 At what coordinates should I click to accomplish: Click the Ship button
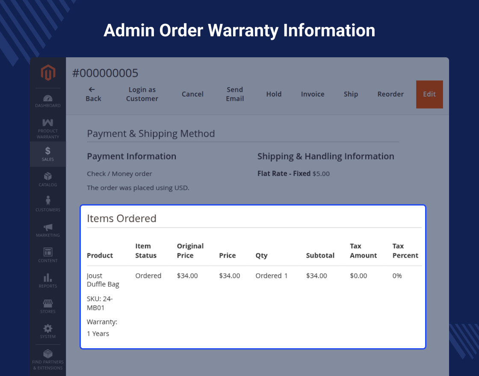point(351,94)
